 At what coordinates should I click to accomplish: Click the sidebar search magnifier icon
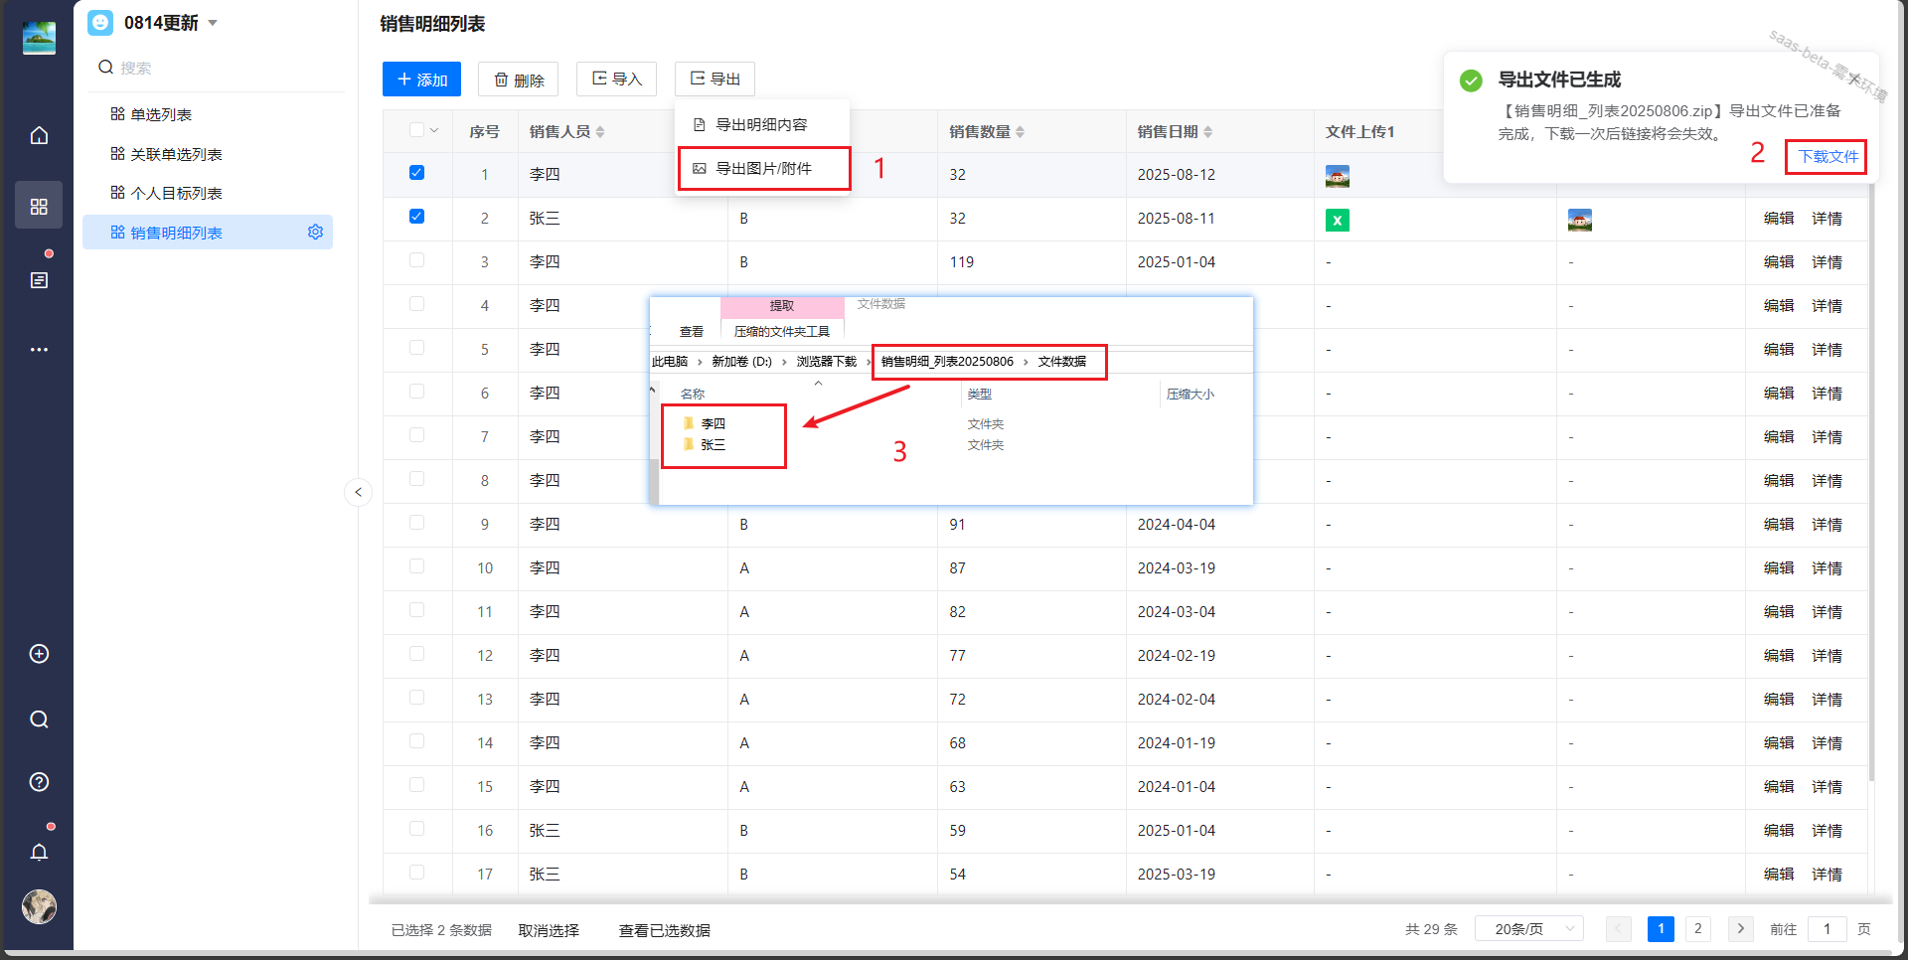click(x=39, y=719)
